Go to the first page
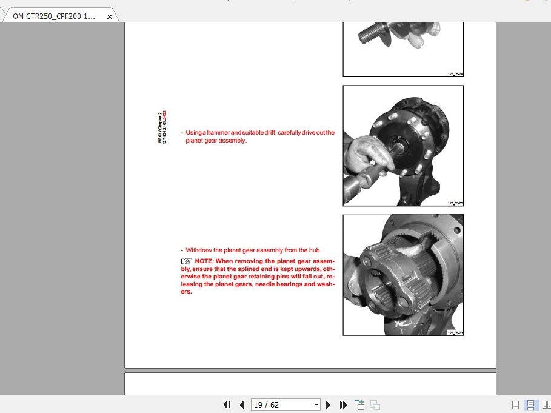Screen dimensions: 551x413 [x=227, y=405]
